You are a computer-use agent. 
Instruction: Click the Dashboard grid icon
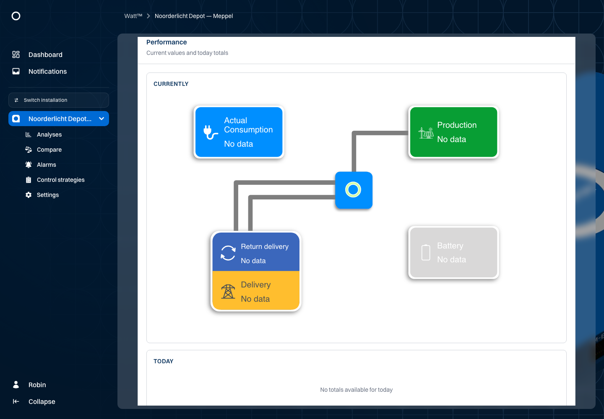(16, 54)
